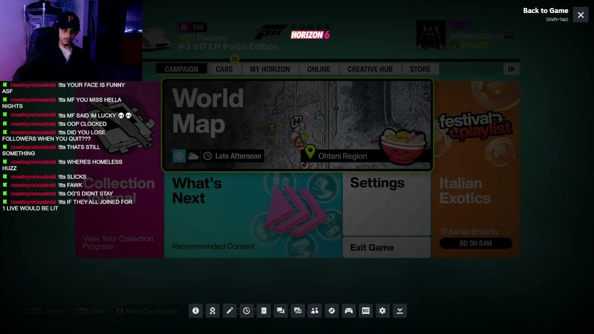Open the screenshots gallery icon in overlay toolbar
Image resolution: width=594 pixels, height=334 pixels.
[297, 311]
